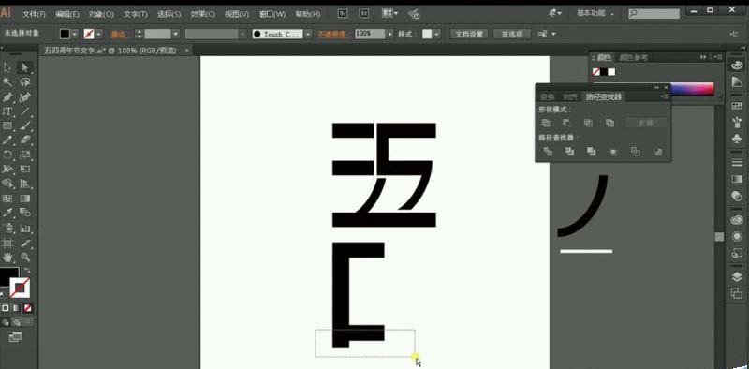Click Unite in Pathfinder shape modes
Image resolution: width=749 pixels, height=369 pixels.
coord(546,123)
